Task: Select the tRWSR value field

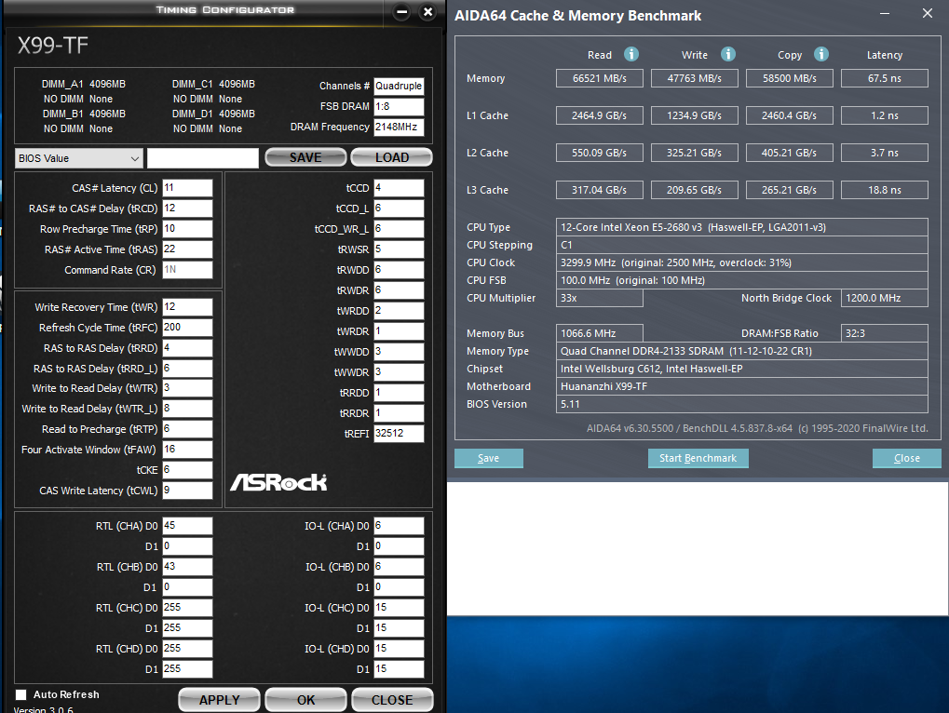Action: (x=399, y=249)
